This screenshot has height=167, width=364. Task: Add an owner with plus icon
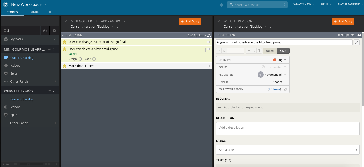[285, 82]
